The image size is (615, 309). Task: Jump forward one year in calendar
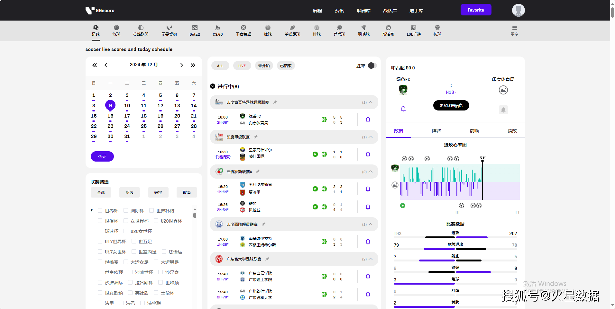point(193,65)
